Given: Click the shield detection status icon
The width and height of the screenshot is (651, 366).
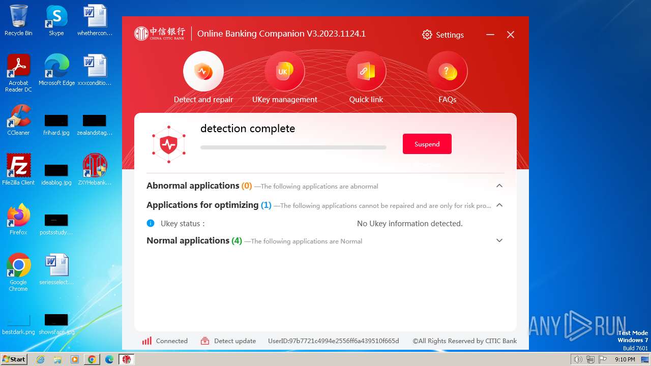Looking at the screenshot, I should tap(168, 144).
